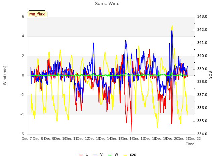Click the left axis value -4
Viewport: 215px width, 161px height.
[x=22, y=114]
